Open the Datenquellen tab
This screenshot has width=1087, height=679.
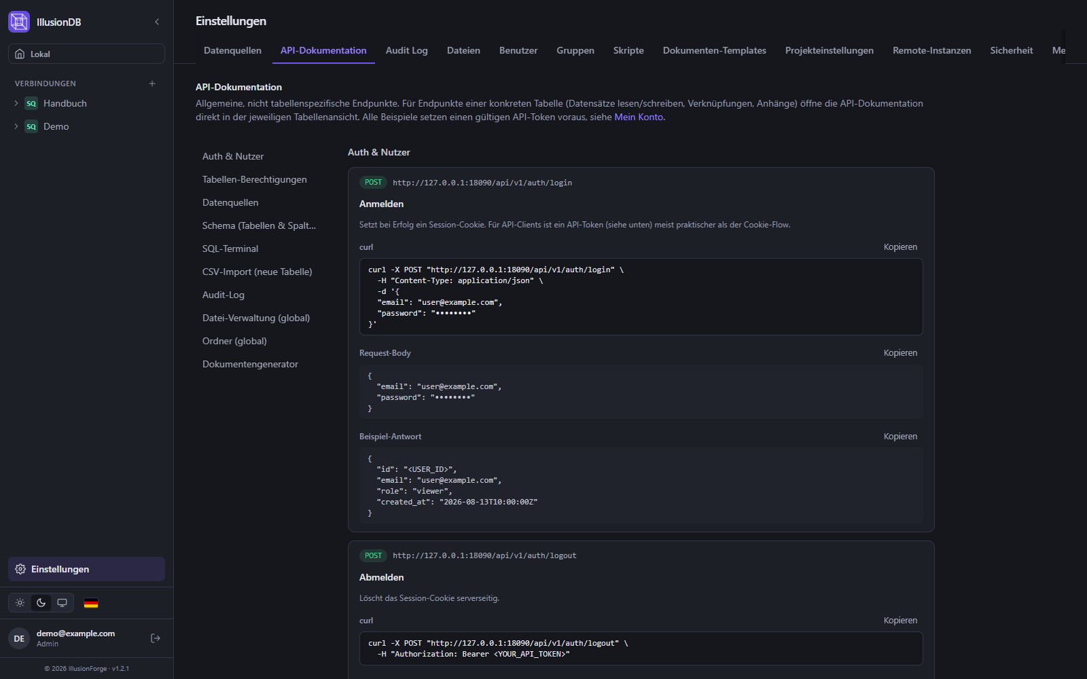click(232, 50)
